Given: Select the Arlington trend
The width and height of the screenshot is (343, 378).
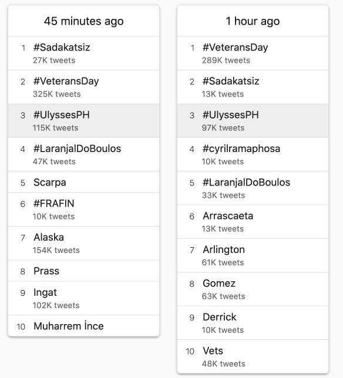Looking at the screenshot, I should [x=253, y=255].
